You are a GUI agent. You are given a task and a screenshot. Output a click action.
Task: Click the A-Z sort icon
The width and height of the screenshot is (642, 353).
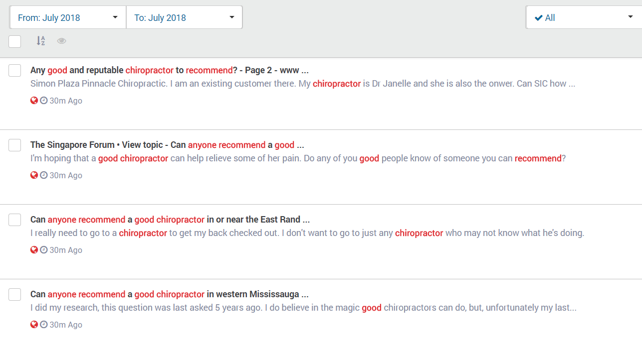point(41,41)
